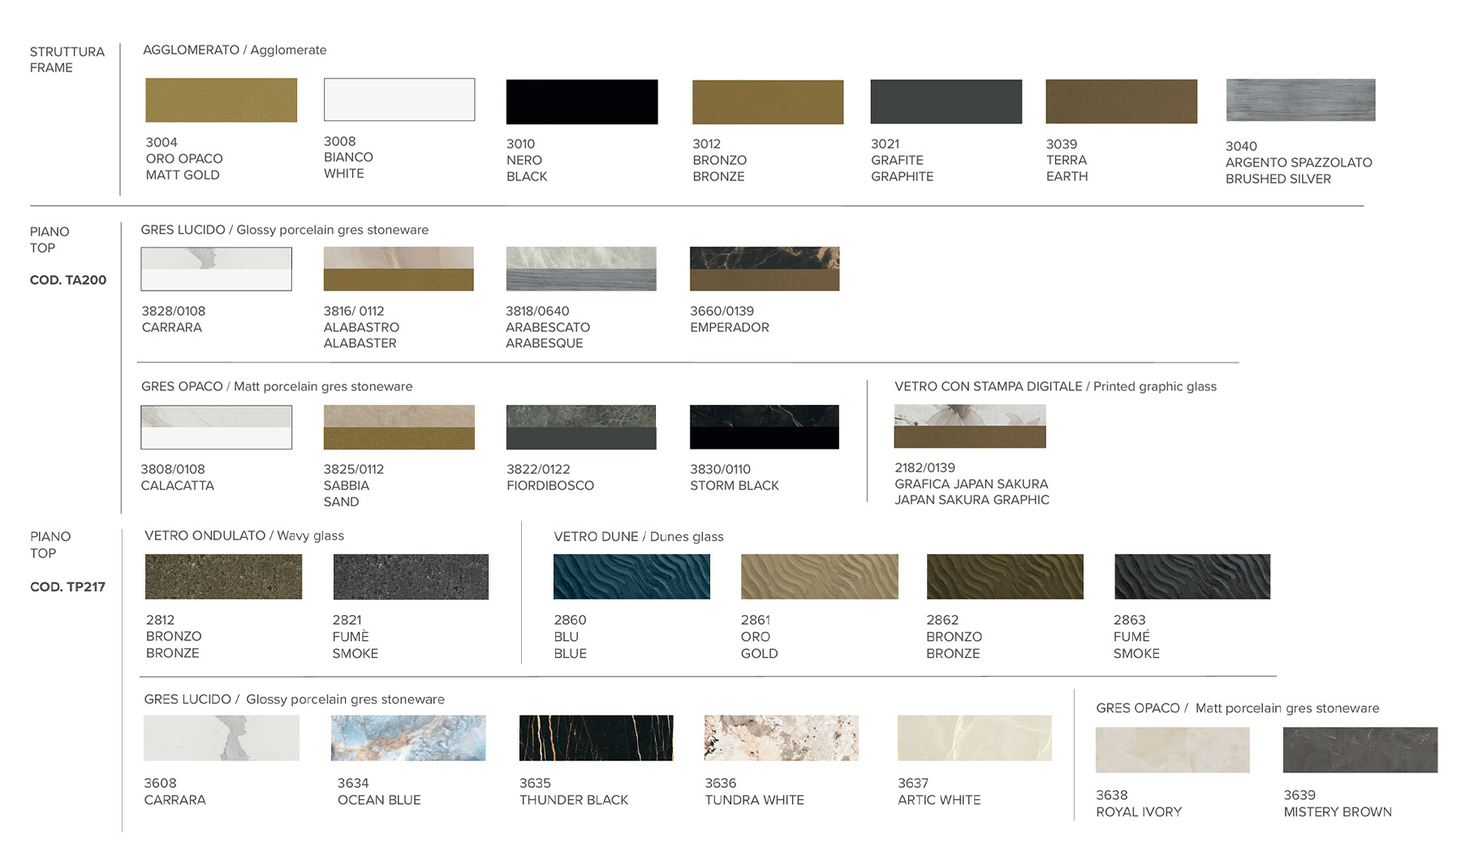Choose the 3636 Tundra White sample
1461x852 pixels.
[x=781, y=738]
